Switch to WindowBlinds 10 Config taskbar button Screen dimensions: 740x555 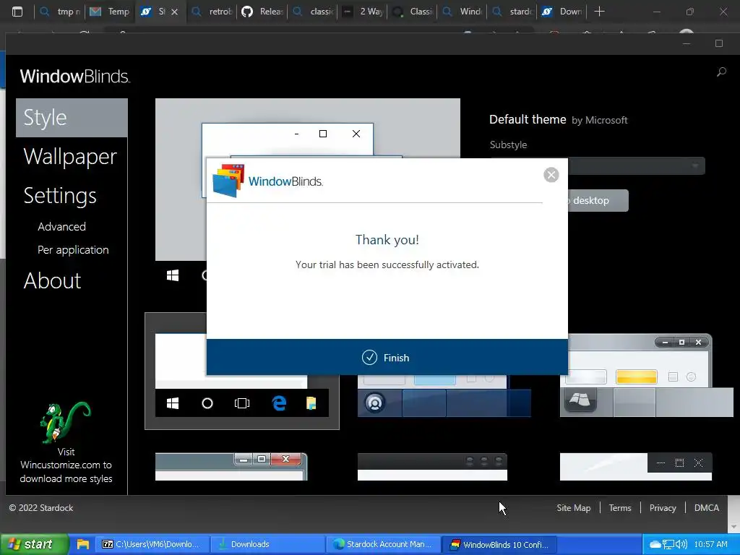click(x=499, y=544)
